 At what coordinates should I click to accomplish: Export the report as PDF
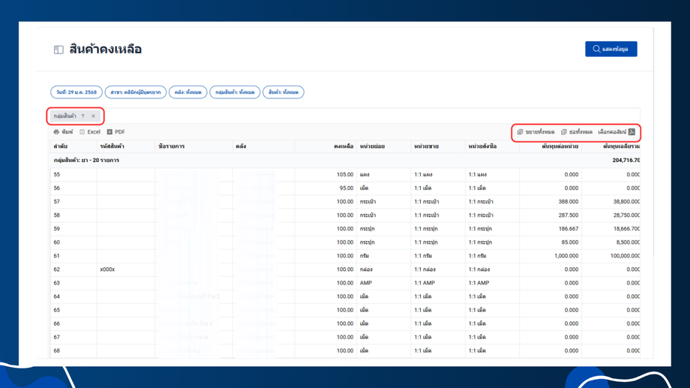point(115,132)
